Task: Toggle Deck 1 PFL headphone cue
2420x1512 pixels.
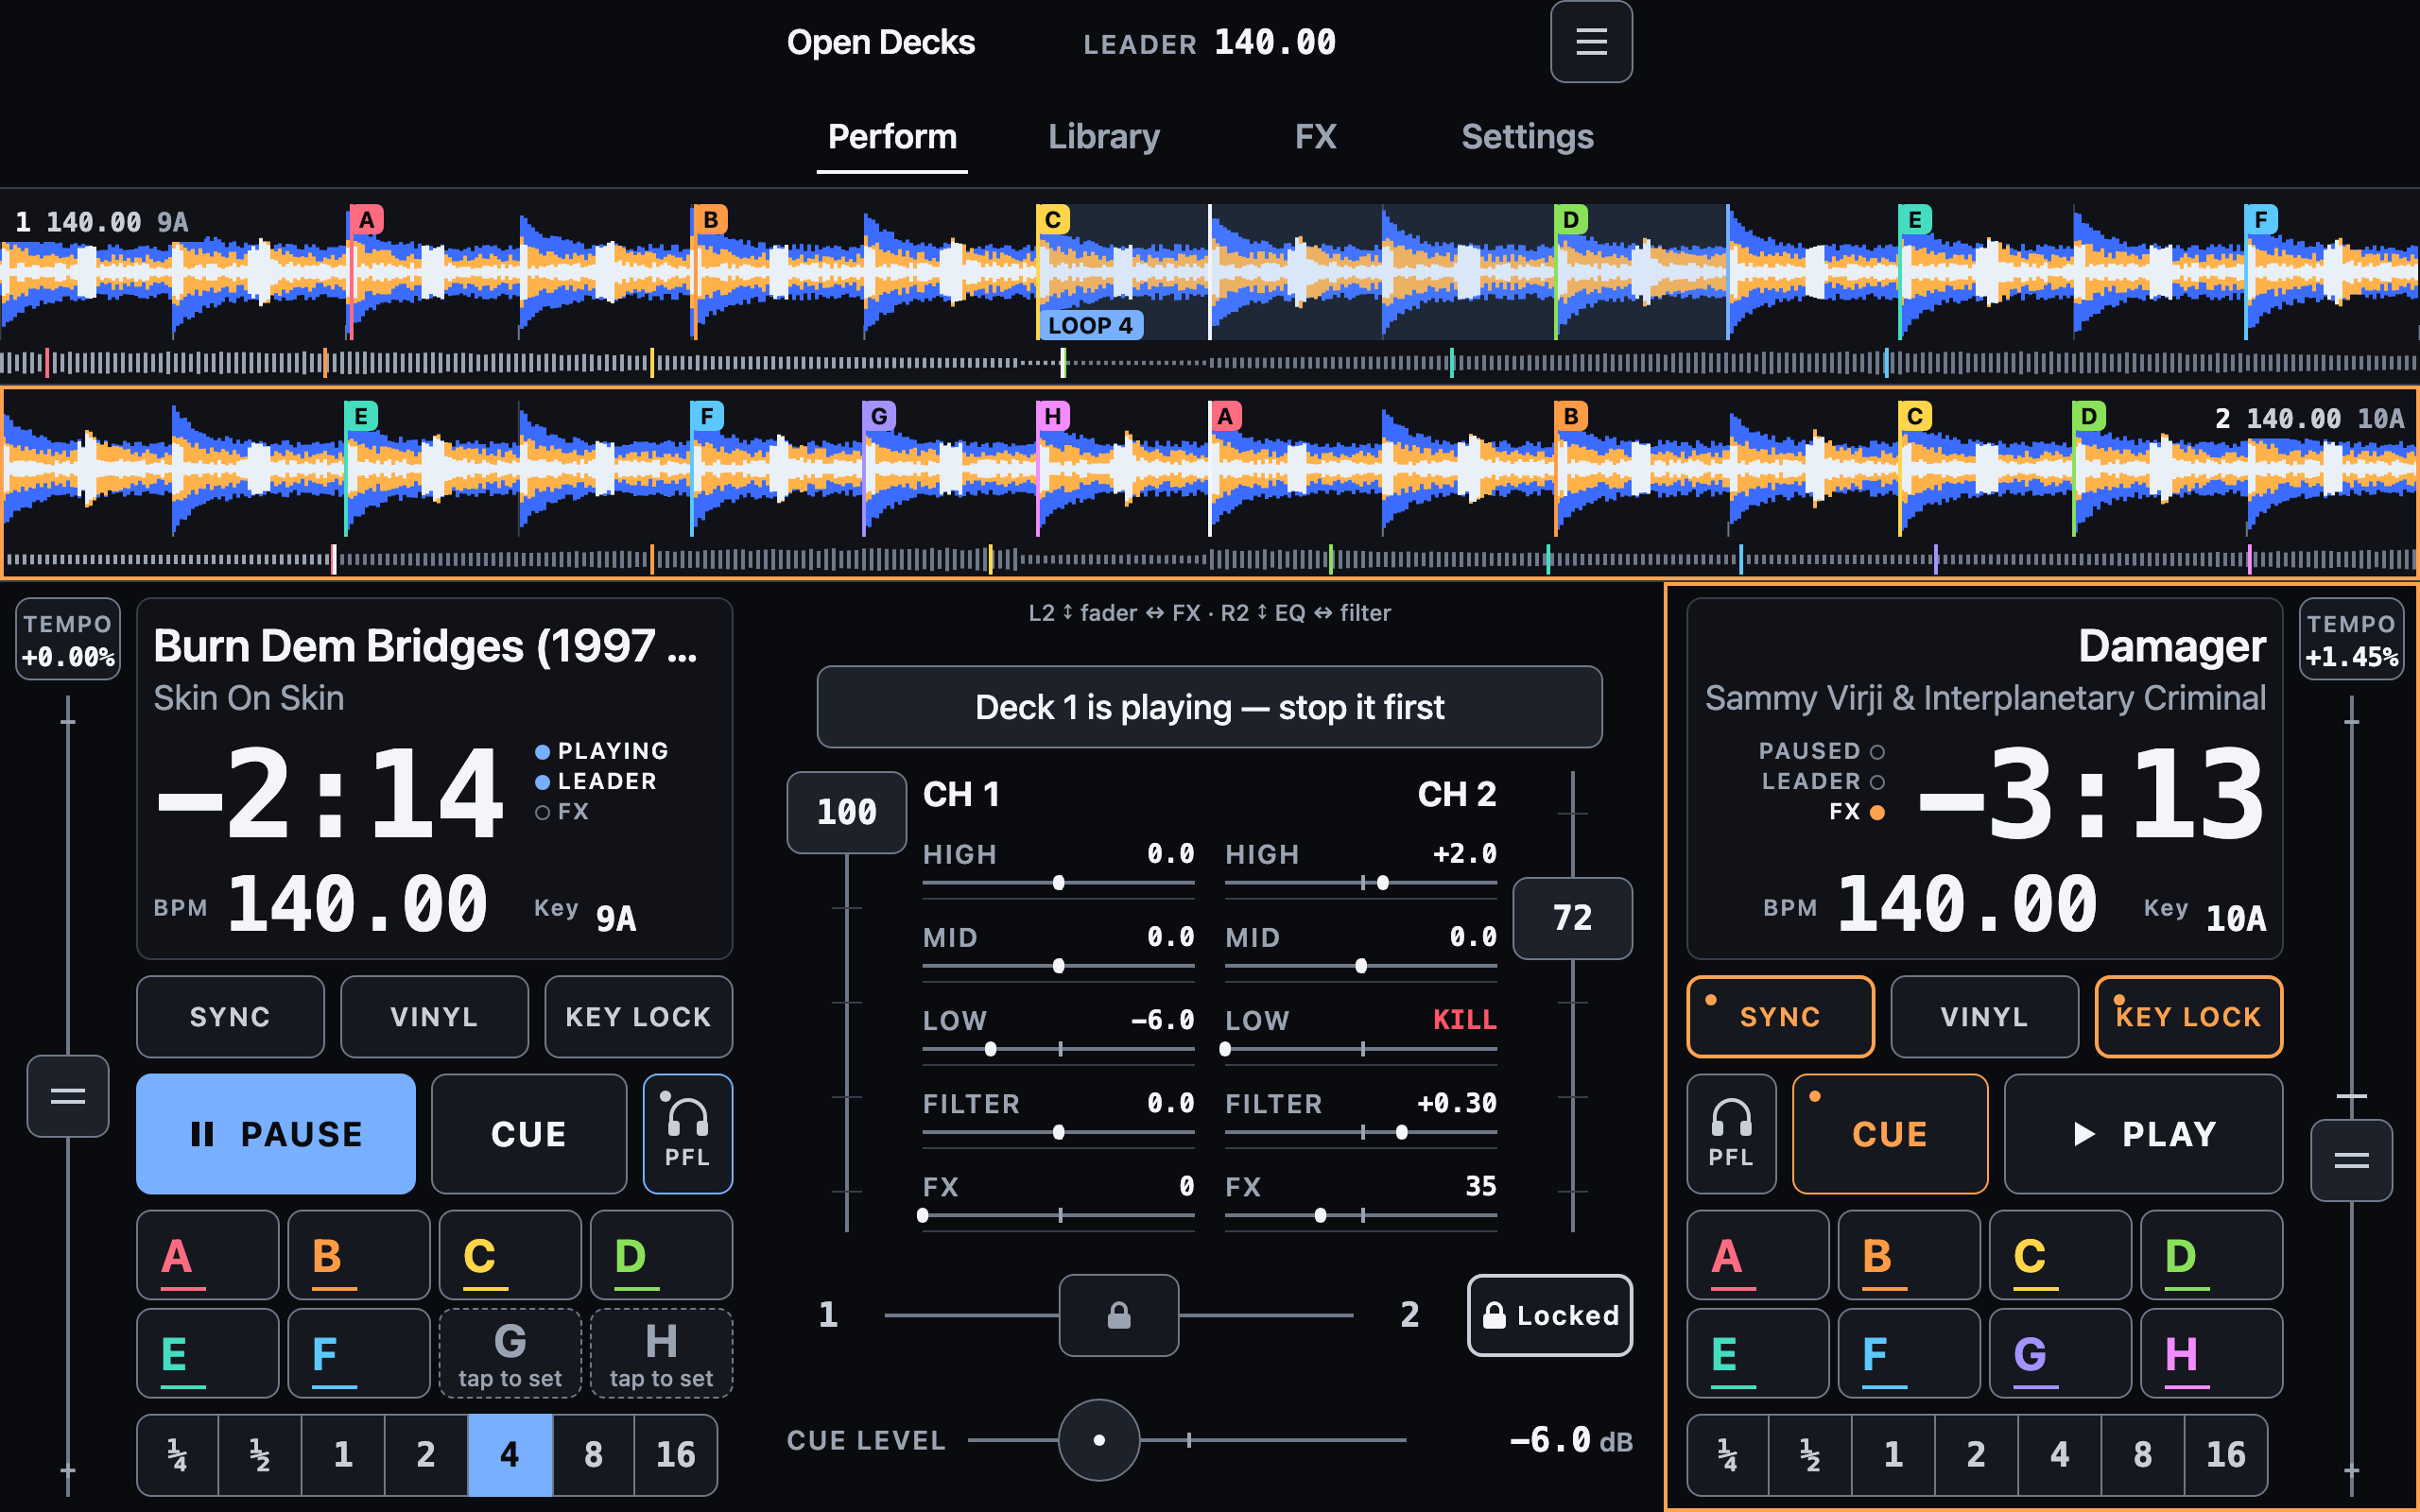Action: coord(688,1134)
